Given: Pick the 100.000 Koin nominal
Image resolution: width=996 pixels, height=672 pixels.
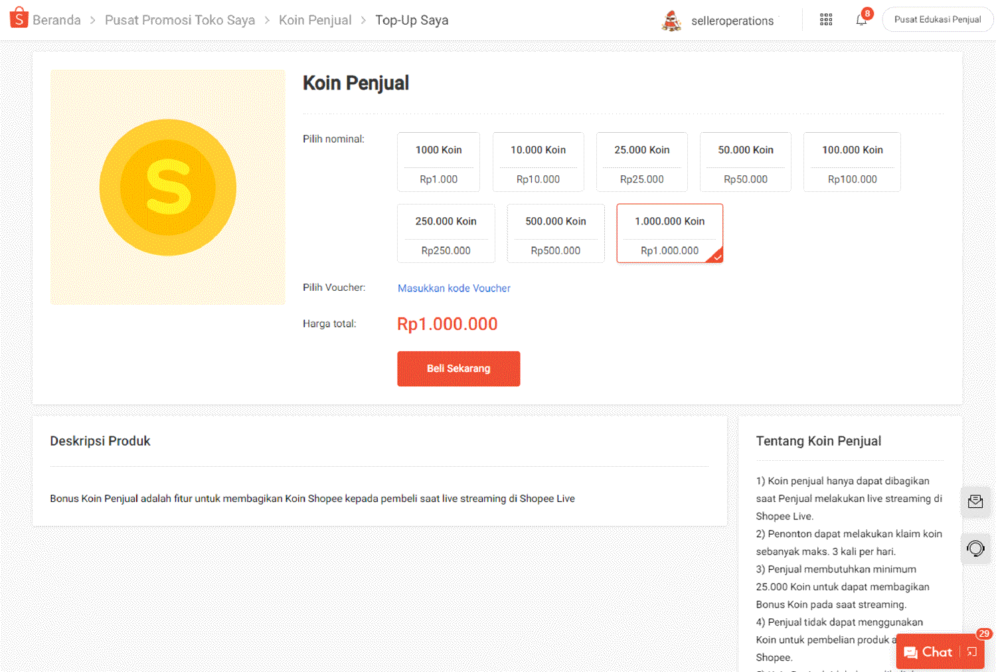Looking at the screenshot, I should 853,162.
